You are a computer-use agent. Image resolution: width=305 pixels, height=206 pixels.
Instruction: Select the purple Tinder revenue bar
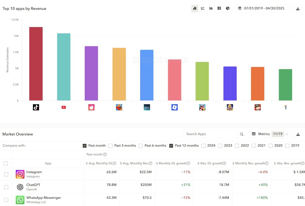click(x=91, y=73)
